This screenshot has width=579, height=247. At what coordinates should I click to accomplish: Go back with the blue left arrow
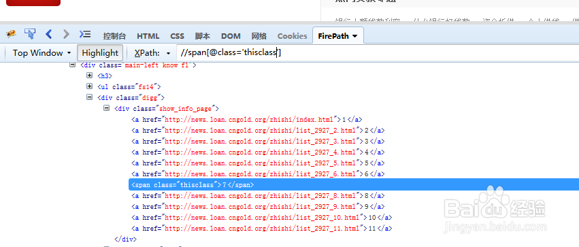(49, 34)
